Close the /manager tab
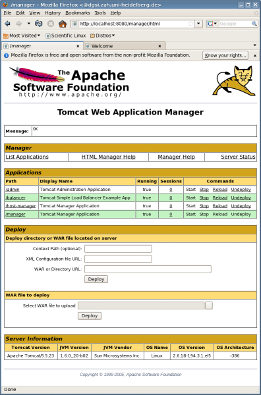261x395 pixels. click(x=78, y=46)
